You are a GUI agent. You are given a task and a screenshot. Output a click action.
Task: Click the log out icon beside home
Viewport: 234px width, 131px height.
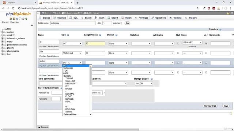tap(14, 19)
